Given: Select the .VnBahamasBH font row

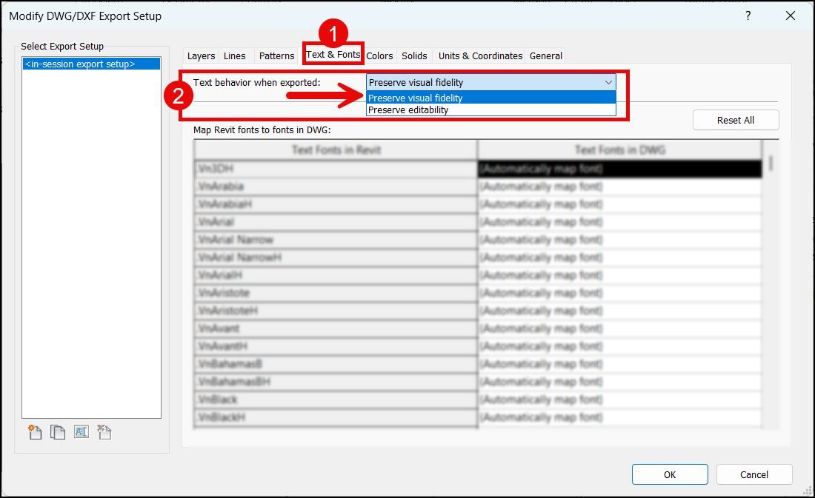Looking at the screenshot, I should [x=336, y=382].
